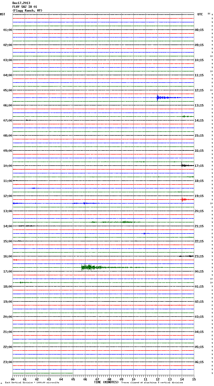
Task: Click the MST timezone label
Action: [3, 14]
